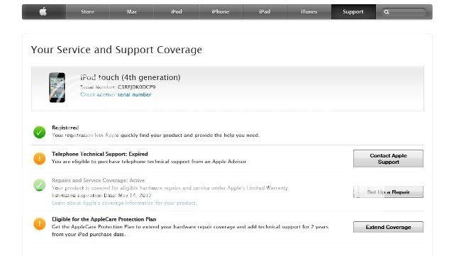This screenshot has height=256, width=454.
Task: Click the orange AppleCare eligibility warning icon
Action: pos(40,224)
